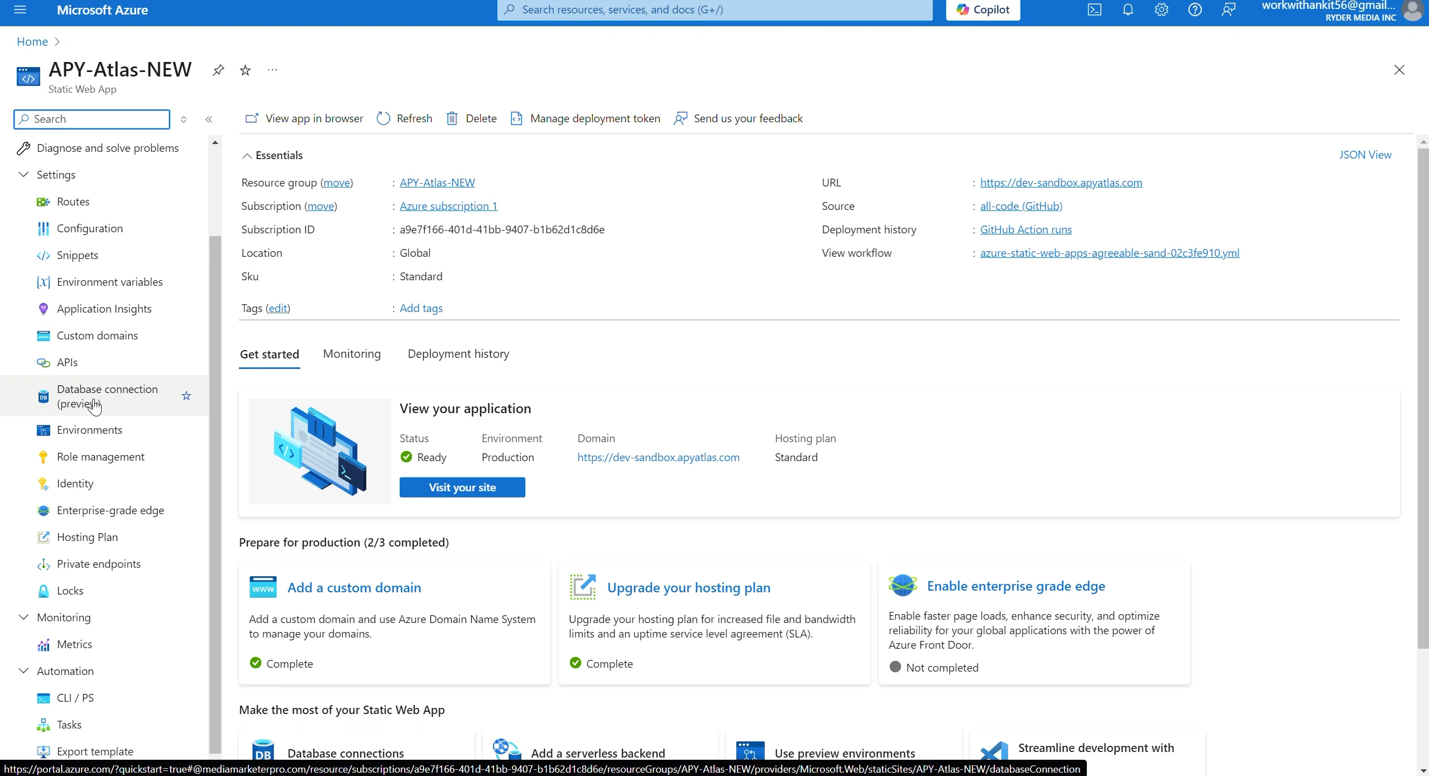Refresh the static web app view
The height and width of the screenshot is (776, 1429).
coord(404,118)
